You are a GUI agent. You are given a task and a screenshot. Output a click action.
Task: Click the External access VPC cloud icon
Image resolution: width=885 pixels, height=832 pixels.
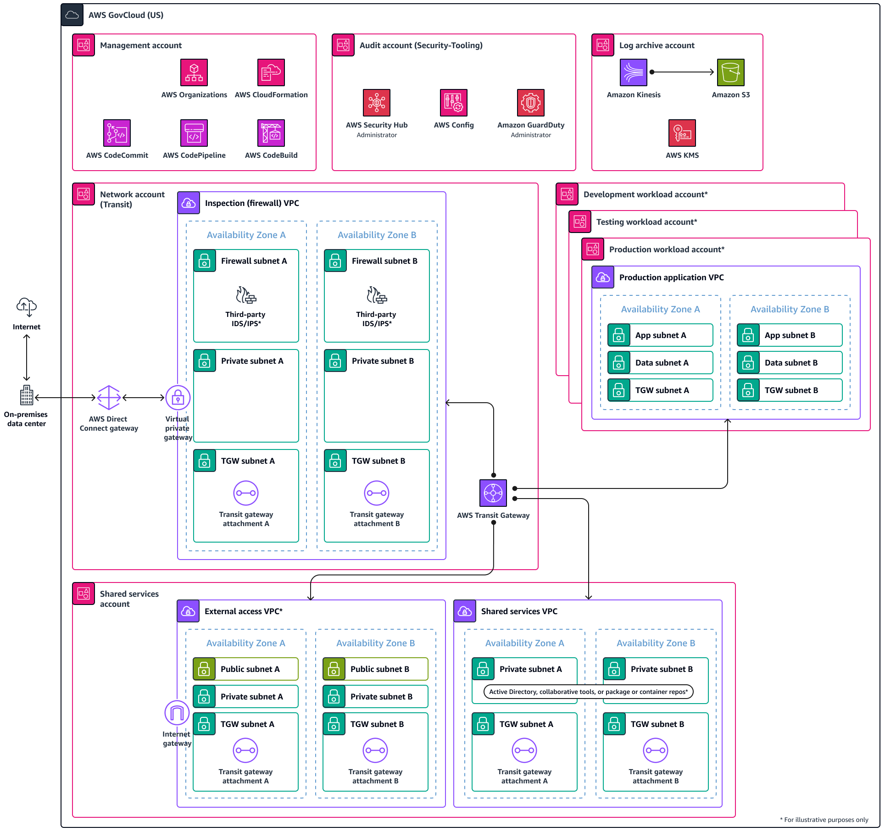tap(188, 611)
